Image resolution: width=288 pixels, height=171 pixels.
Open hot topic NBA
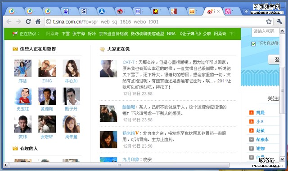tap(171, 34)
